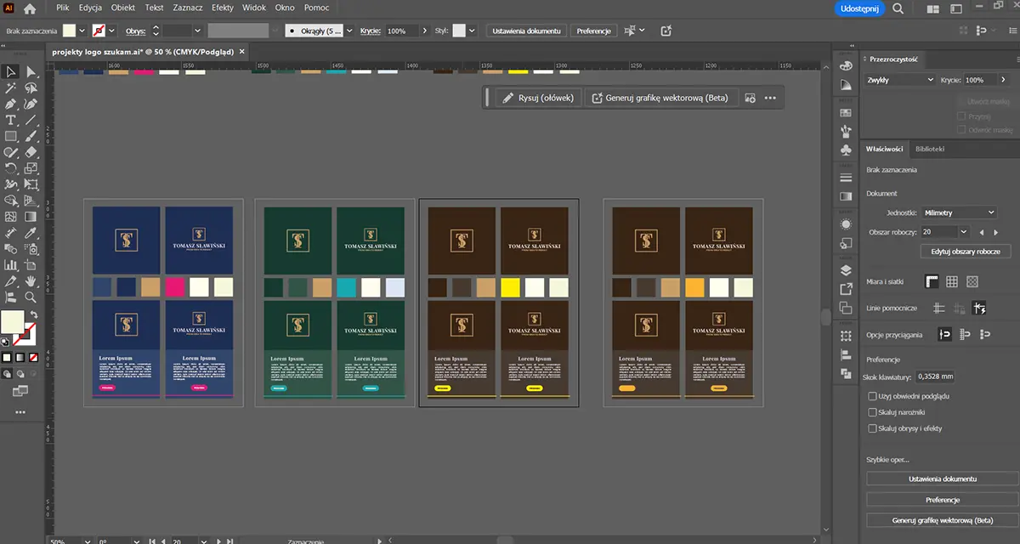
Task: Tick Skaluj obrysy i efekty checkbox
Action: coord(873,428)
